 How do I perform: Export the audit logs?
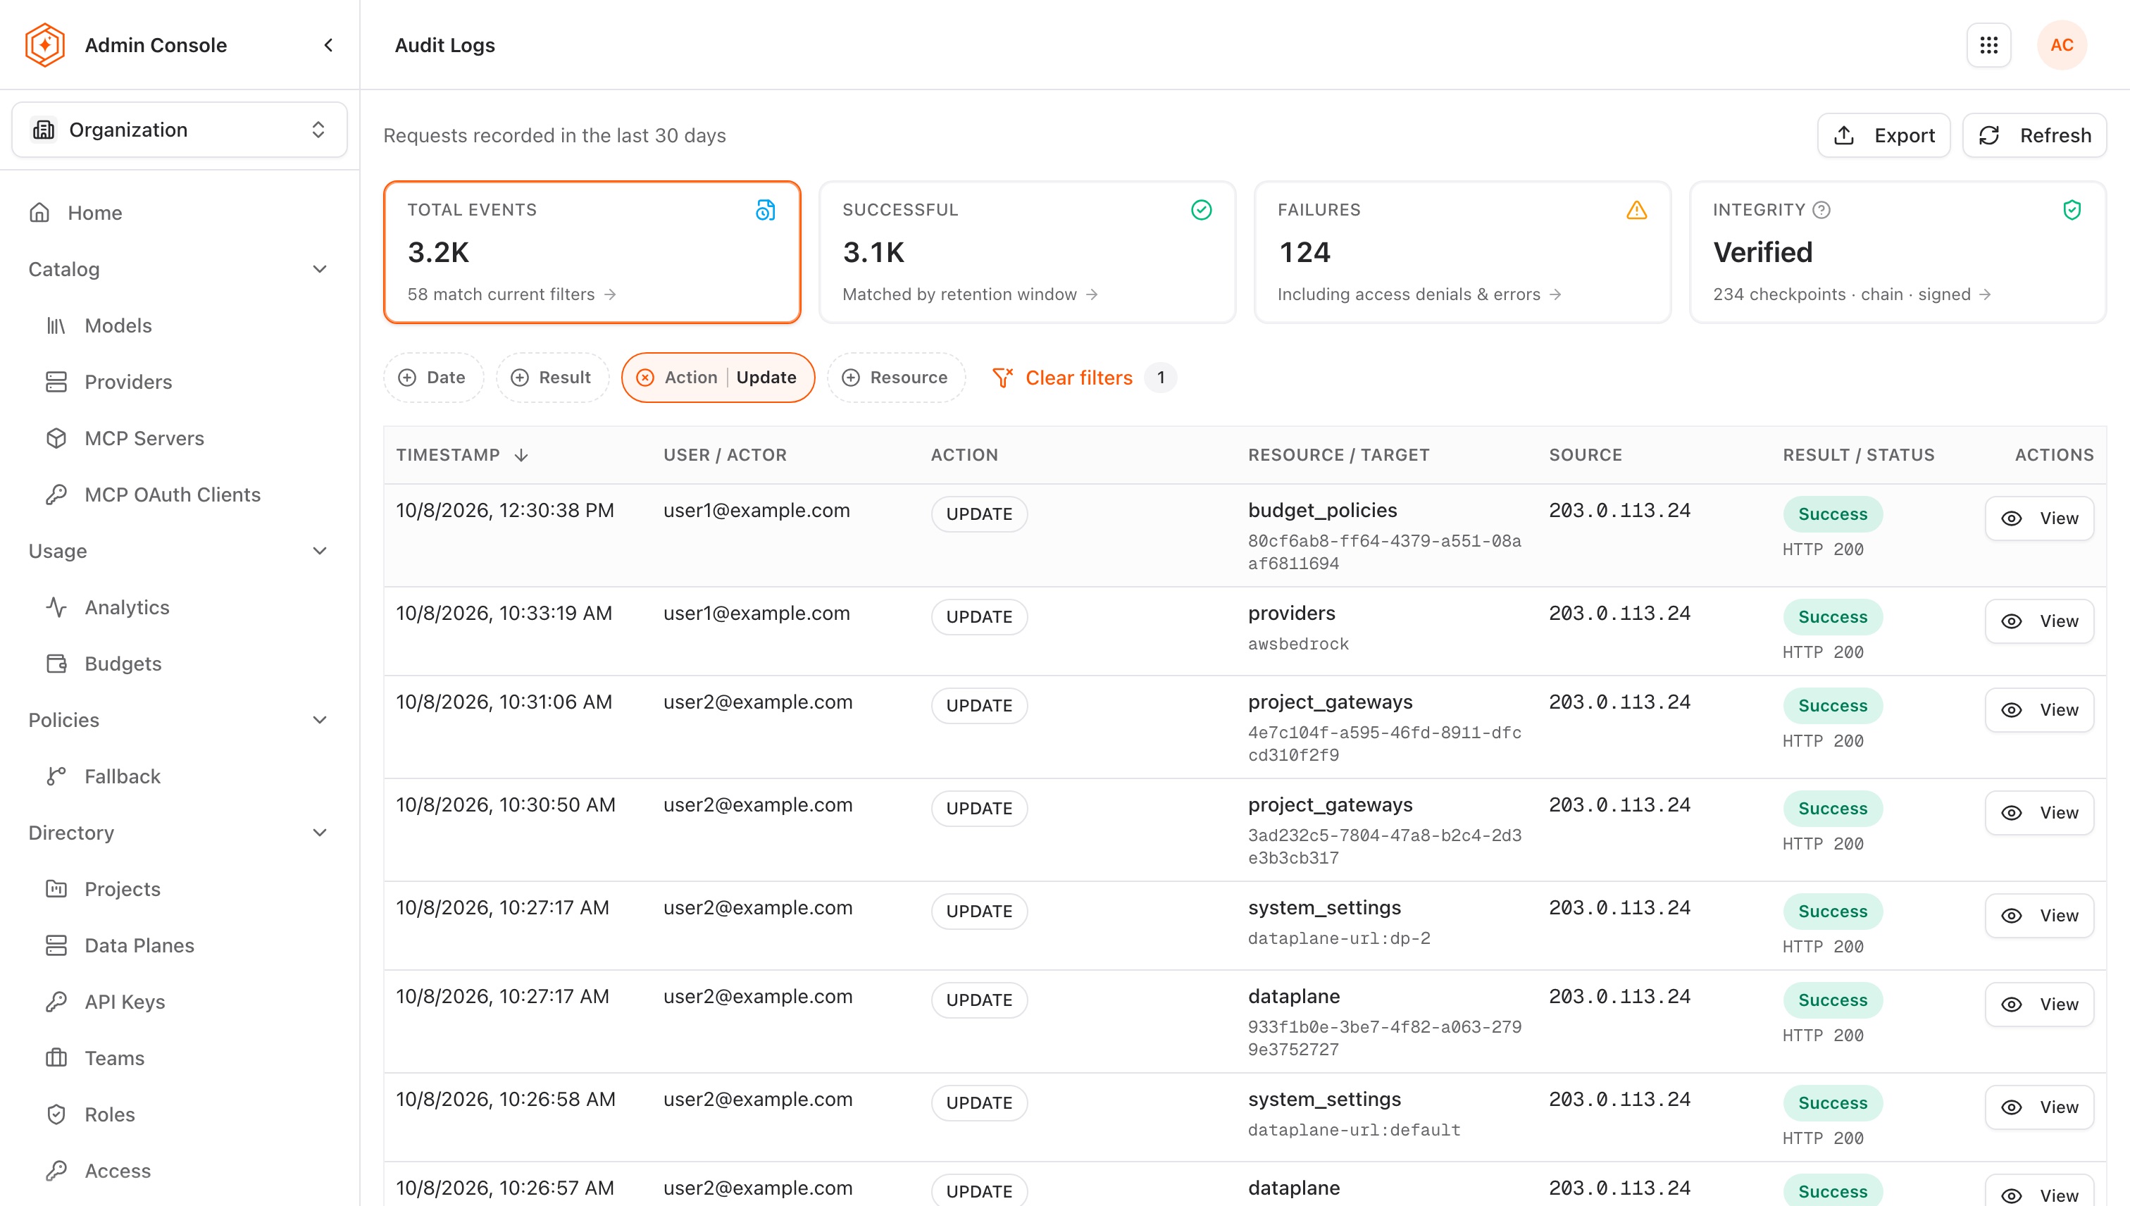pyautogui.click(x=1884, y=135)
